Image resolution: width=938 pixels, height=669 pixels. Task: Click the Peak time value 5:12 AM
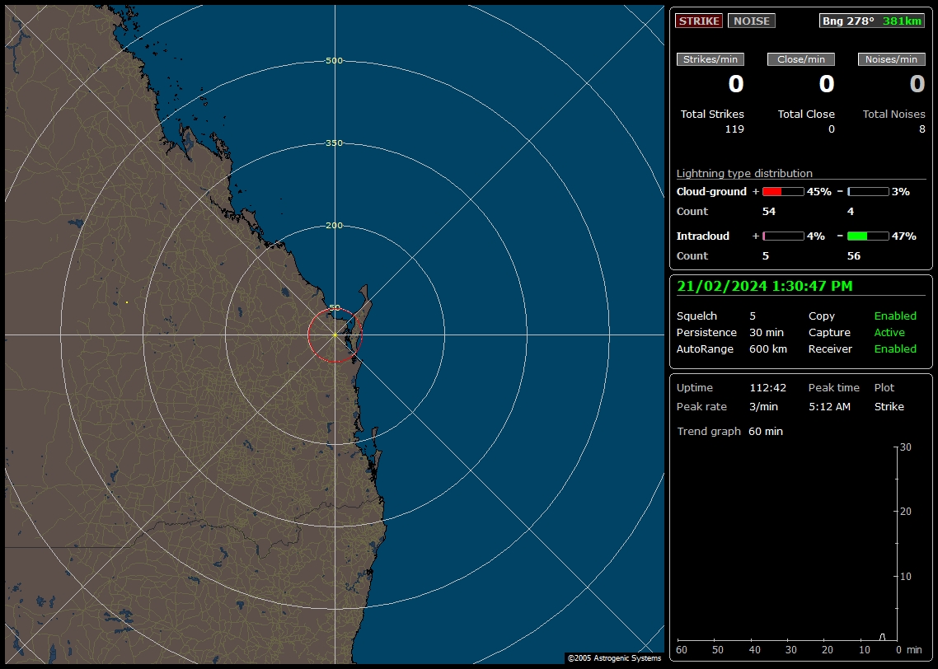(x=829, y=406)
